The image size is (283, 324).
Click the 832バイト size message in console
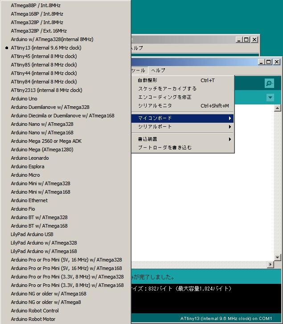(x=181, y=288)
